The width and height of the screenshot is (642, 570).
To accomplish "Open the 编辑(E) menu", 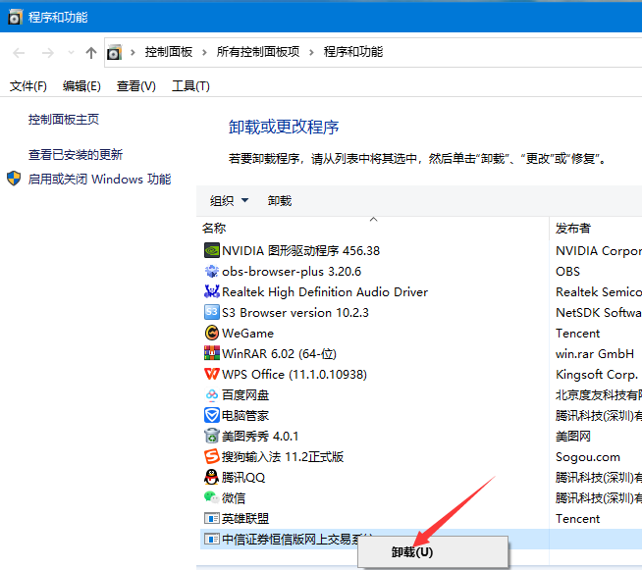I will pos(81,86).
